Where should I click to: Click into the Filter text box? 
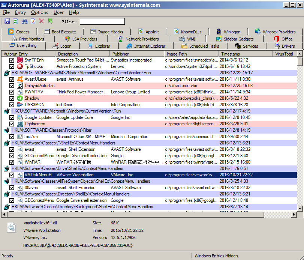[x=102, y=21]
